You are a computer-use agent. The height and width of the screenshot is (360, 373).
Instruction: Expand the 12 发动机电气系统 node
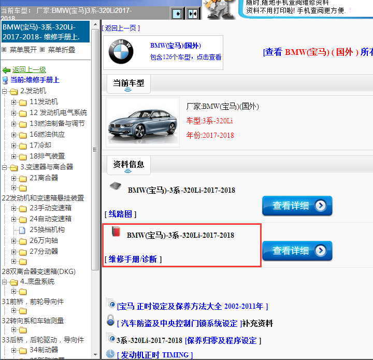coord(13,113)
